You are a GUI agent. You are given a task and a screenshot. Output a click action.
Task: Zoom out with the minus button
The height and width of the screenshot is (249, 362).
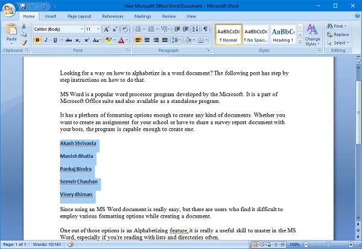[x=306, y=244]
